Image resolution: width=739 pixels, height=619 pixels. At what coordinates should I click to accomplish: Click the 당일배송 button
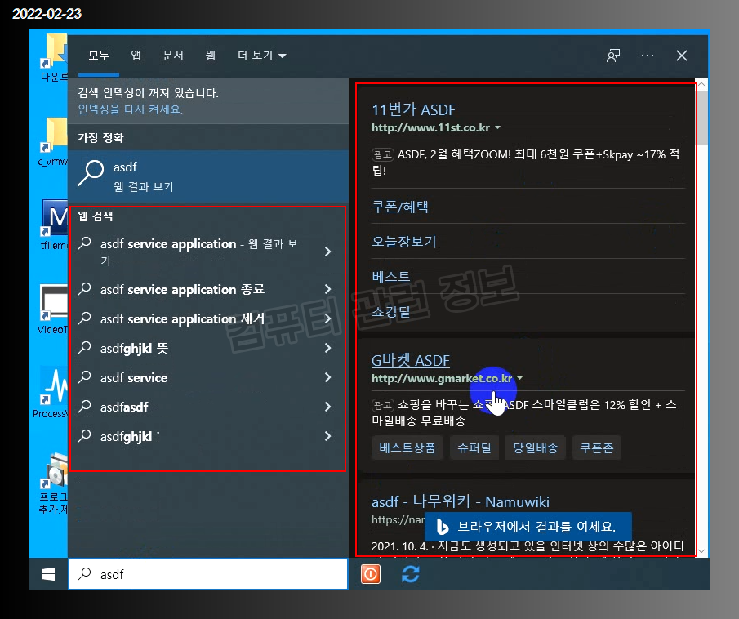536,448
